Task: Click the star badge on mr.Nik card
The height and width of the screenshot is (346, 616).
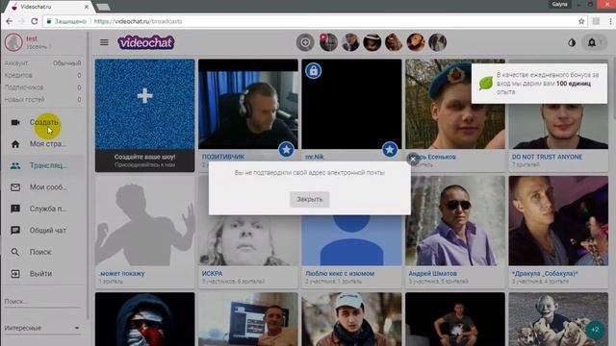Action: pos(389,150)
